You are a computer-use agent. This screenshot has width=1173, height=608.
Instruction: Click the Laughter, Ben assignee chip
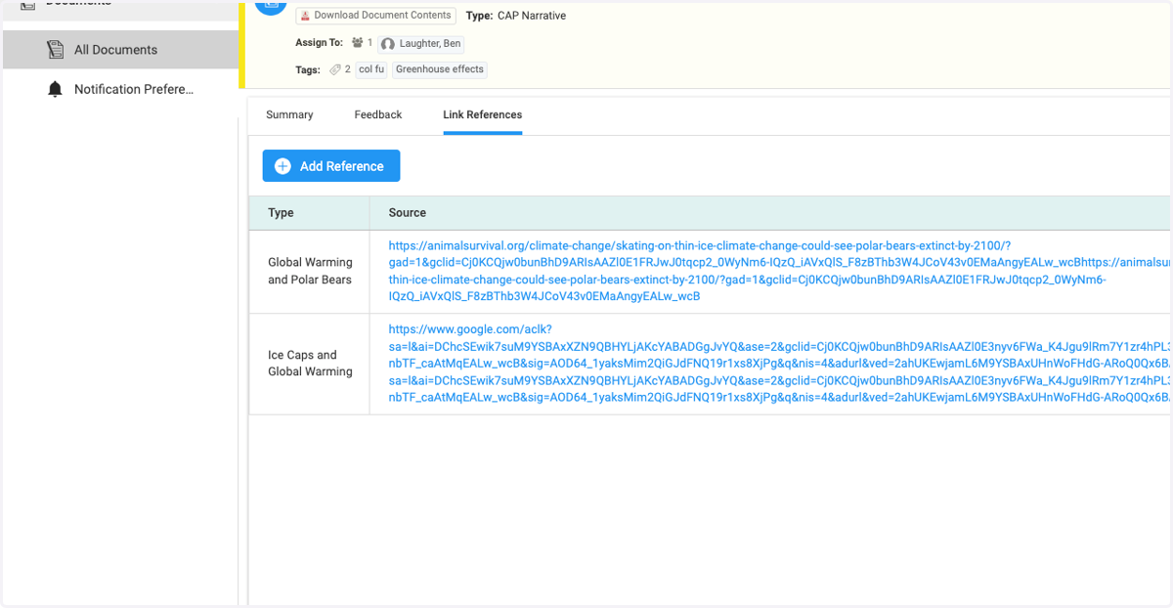coord(421,44)
